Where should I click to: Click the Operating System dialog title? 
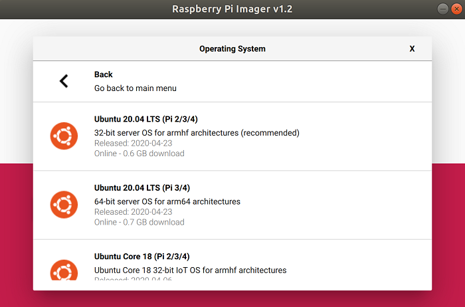(232, 49)
